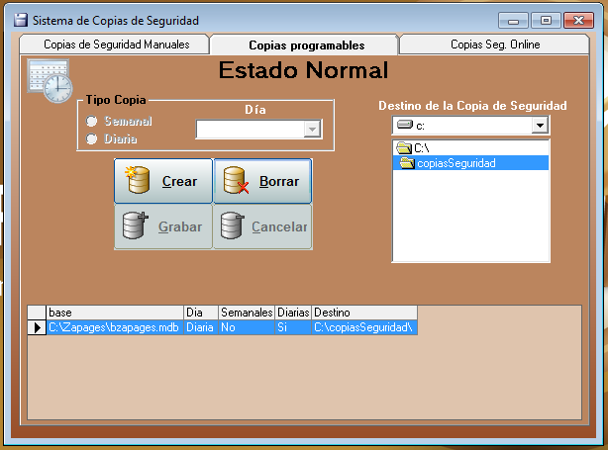Click the Cancelar database icon

(x=233, y=226)
